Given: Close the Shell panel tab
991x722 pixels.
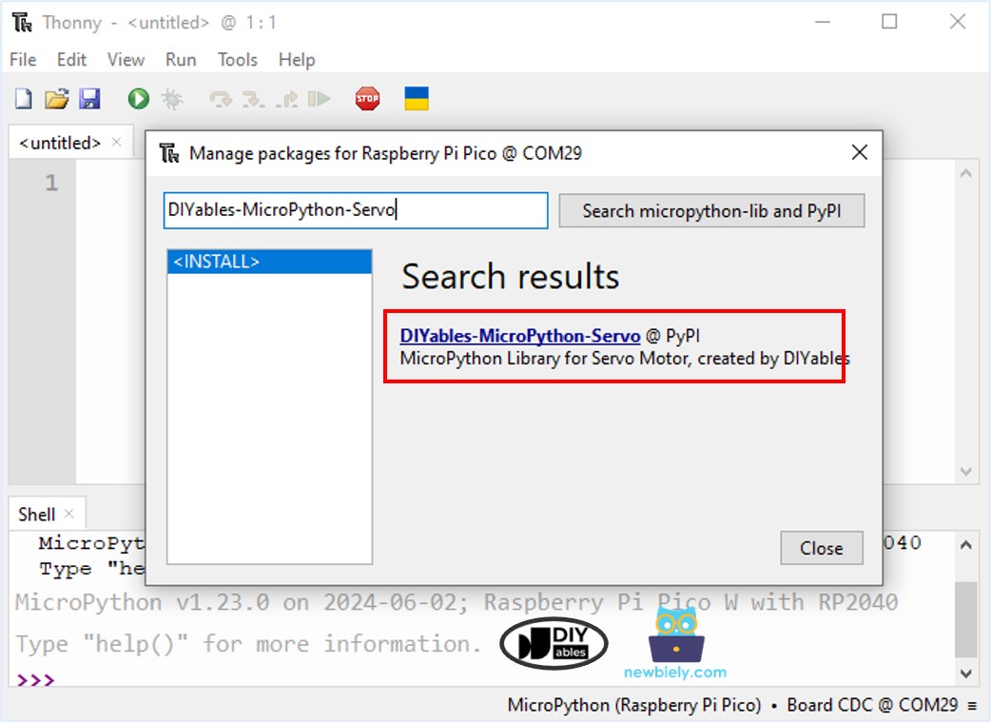Looking at the screenshot, I should [x=68, y=514].
